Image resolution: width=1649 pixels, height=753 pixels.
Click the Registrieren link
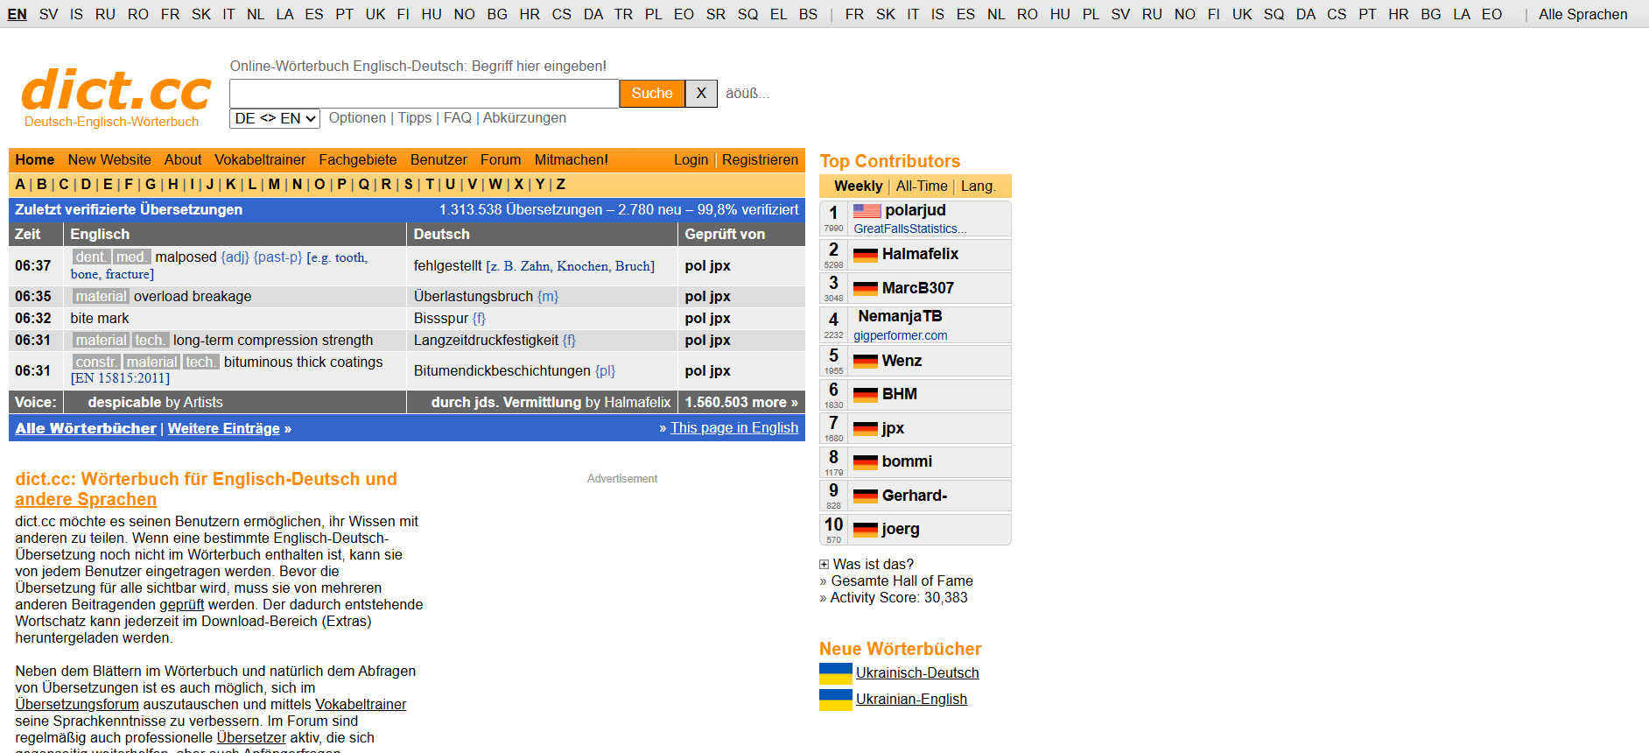tap(760, 160)
